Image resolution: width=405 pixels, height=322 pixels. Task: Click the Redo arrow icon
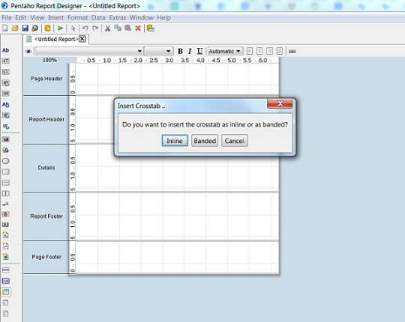tap(95, 28)
